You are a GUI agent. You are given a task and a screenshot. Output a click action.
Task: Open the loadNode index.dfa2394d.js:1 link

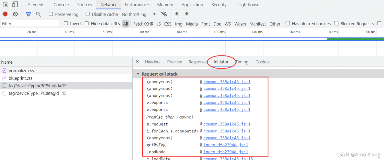pyautogui.click(x=226, y=152)
